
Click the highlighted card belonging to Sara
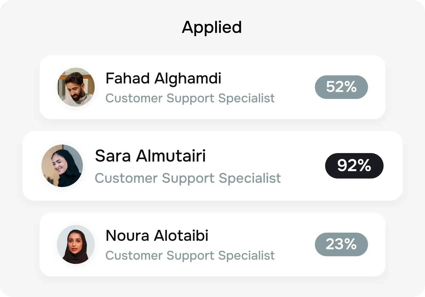[212, 165]
